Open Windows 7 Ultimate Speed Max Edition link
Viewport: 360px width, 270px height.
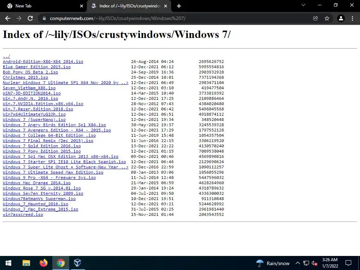pyautogui.click(x=53, y=172)
